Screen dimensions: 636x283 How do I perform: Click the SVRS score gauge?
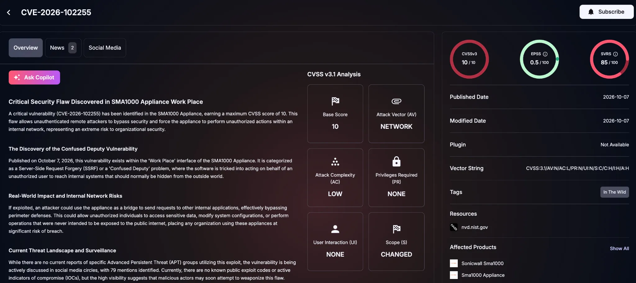coord(609,59)
